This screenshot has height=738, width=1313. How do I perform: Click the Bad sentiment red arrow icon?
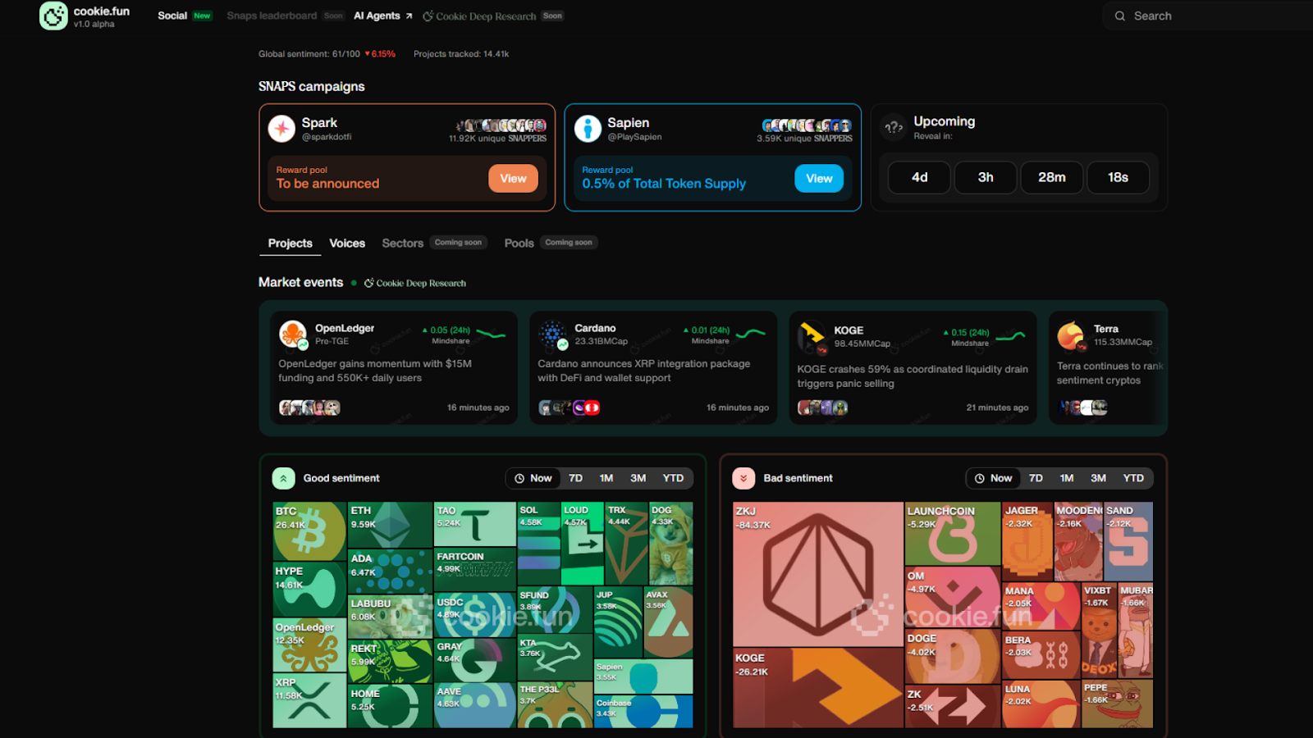pos(743,478)
